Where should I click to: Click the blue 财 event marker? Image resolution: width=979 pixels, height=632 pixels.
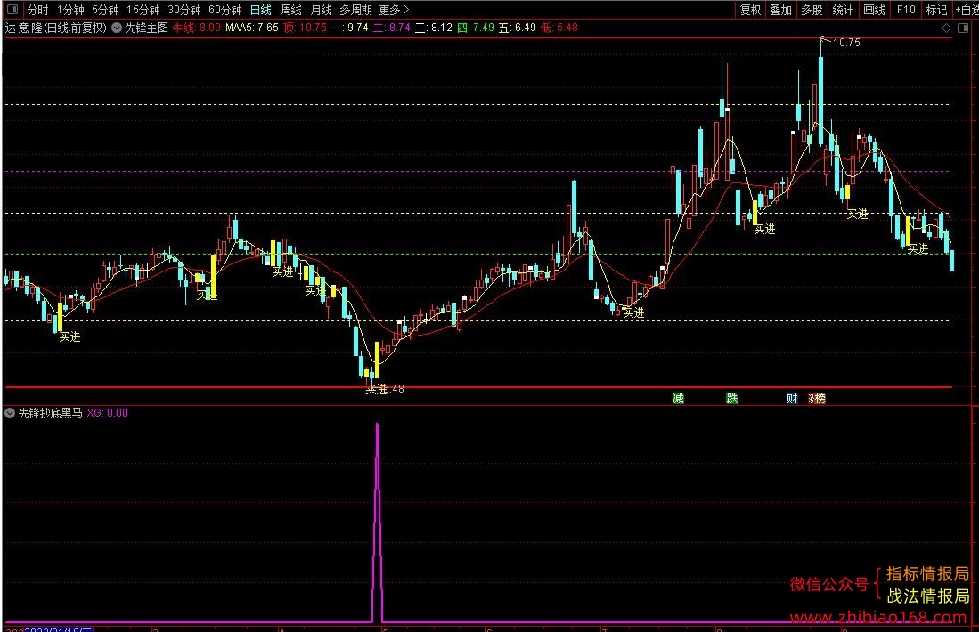792,399
